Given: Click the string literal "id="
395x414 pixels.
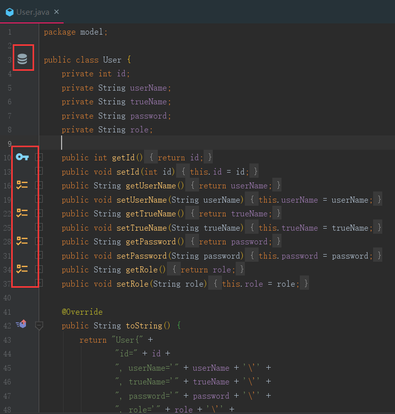Looking at the screenshot, I should 126,353.
